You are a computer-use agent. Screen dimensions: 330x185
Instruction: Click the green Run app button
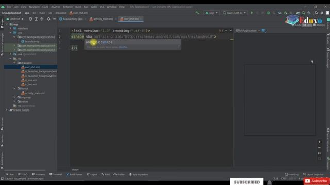[x=252, y=13]
